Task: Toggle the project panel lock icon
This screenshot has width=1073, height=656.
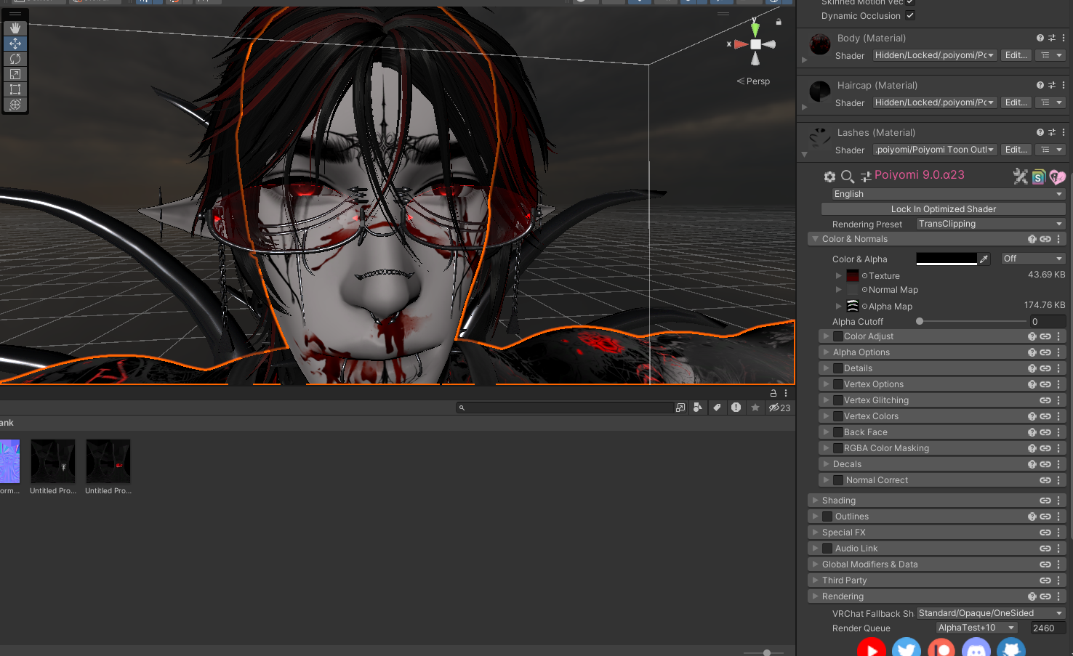Action: (x=773, y=393)
